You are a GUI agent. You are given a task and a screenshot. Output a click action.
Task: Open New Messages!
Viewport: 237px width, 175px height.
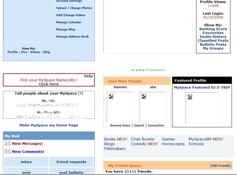click(x=27, y=144)
